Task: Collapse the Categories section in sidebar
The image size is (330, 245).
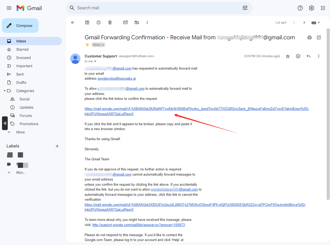Action: (x=5, y=91)
